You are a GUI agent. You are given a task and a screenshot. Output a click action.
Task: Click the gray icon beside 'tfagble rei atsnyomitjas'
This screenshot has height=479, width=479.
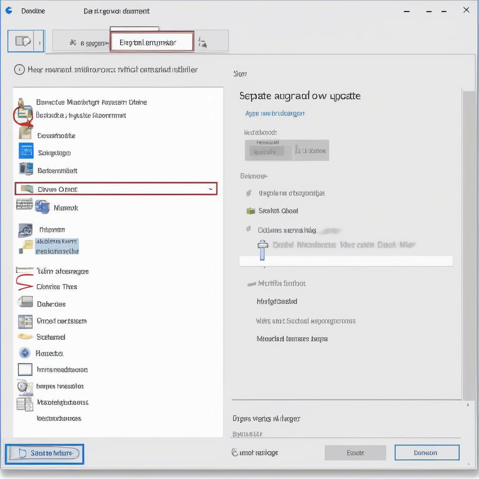(x=249, y=193)
